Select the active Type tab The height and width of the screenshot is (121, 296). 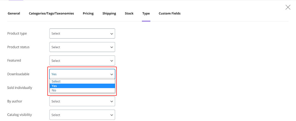[146, 14]
